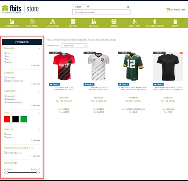188x181 pixels.
Task: Open the Lentes menu label
Action: [x=114, y=26]
